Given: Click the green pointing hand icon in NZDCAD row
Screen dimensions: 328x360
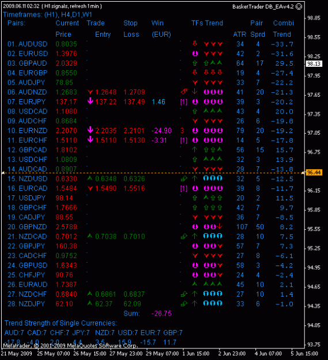Looking at the screenshot, I should [x=184, y=236].
